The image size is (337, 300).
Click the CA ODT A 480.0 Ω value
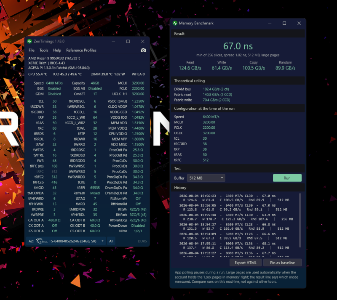tap(54, 220)
